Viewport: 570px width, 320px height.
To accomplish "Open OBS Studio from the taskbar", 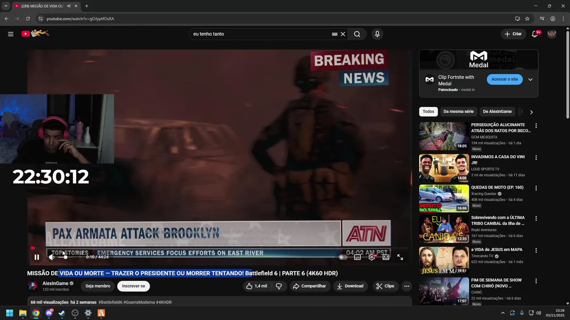I will [75, 313].
